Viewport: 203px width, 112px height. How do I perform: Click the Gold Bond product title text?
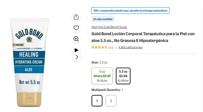[143, 37]
